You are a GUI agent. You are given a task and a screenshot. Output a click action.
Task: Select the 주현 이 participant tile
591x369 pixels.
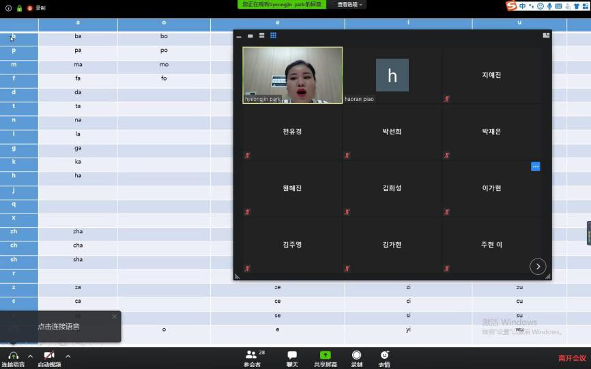pos(491,244)
